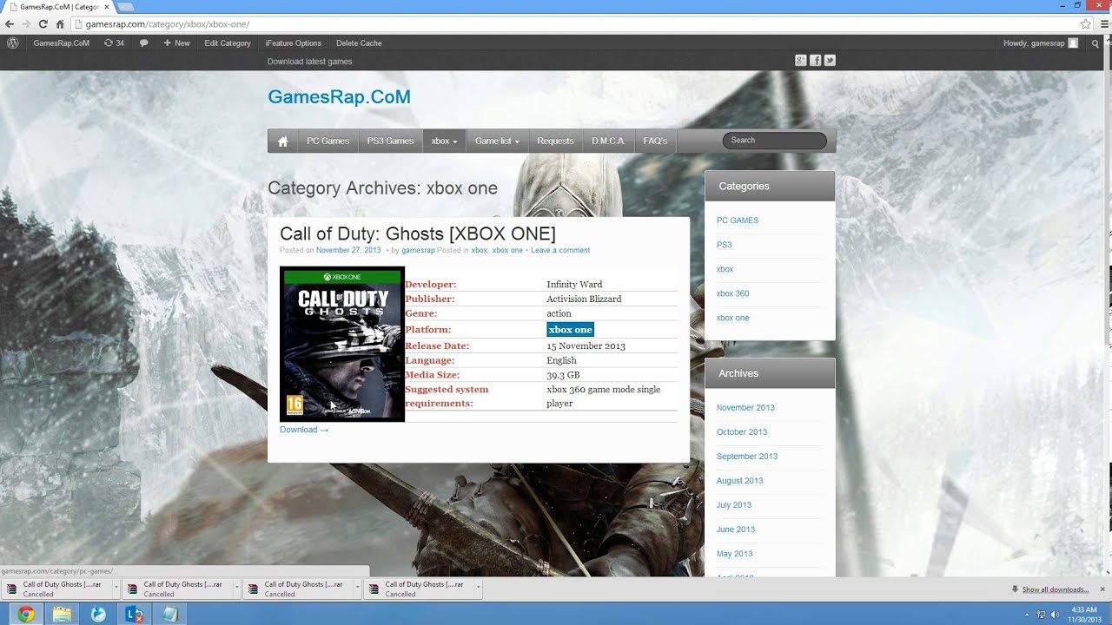Launch Windows Explorer from the taskbar
This screenshot has height=625, width=1112.
[x=62, y=615]
